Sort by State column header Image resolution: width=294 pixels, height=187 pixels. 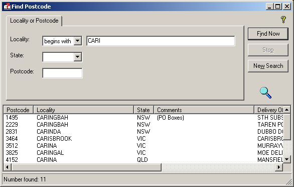tap(144, 110)
